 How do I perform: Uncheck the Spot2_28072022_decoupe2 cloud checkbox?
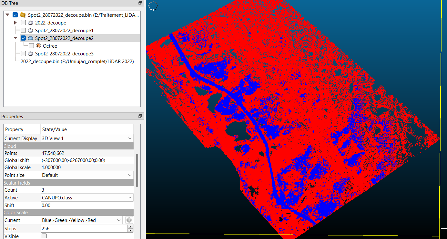coord(23,38)
